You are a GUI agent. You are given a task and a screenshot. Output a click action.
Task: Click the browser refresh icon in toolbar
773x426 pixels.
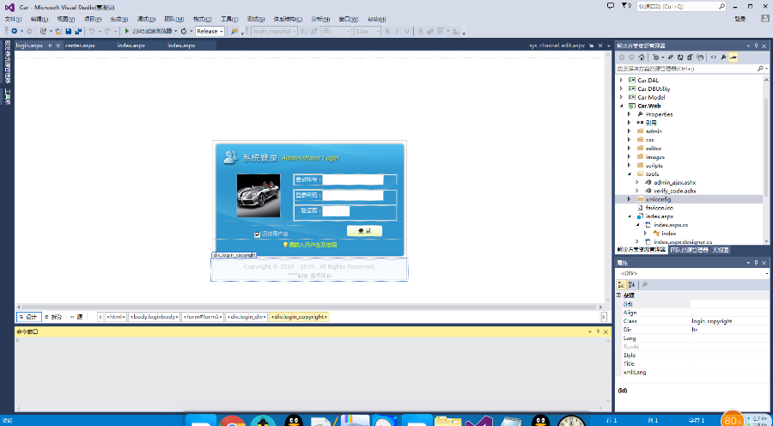(184, 31)
